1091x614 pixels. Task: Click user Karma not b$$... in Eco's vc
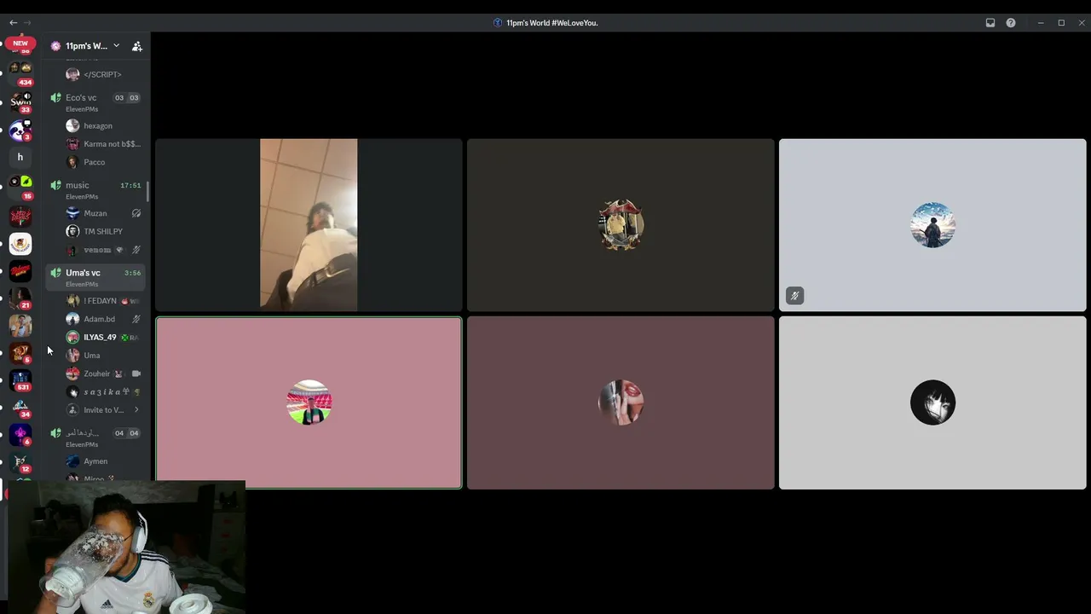tap(102, 144)
